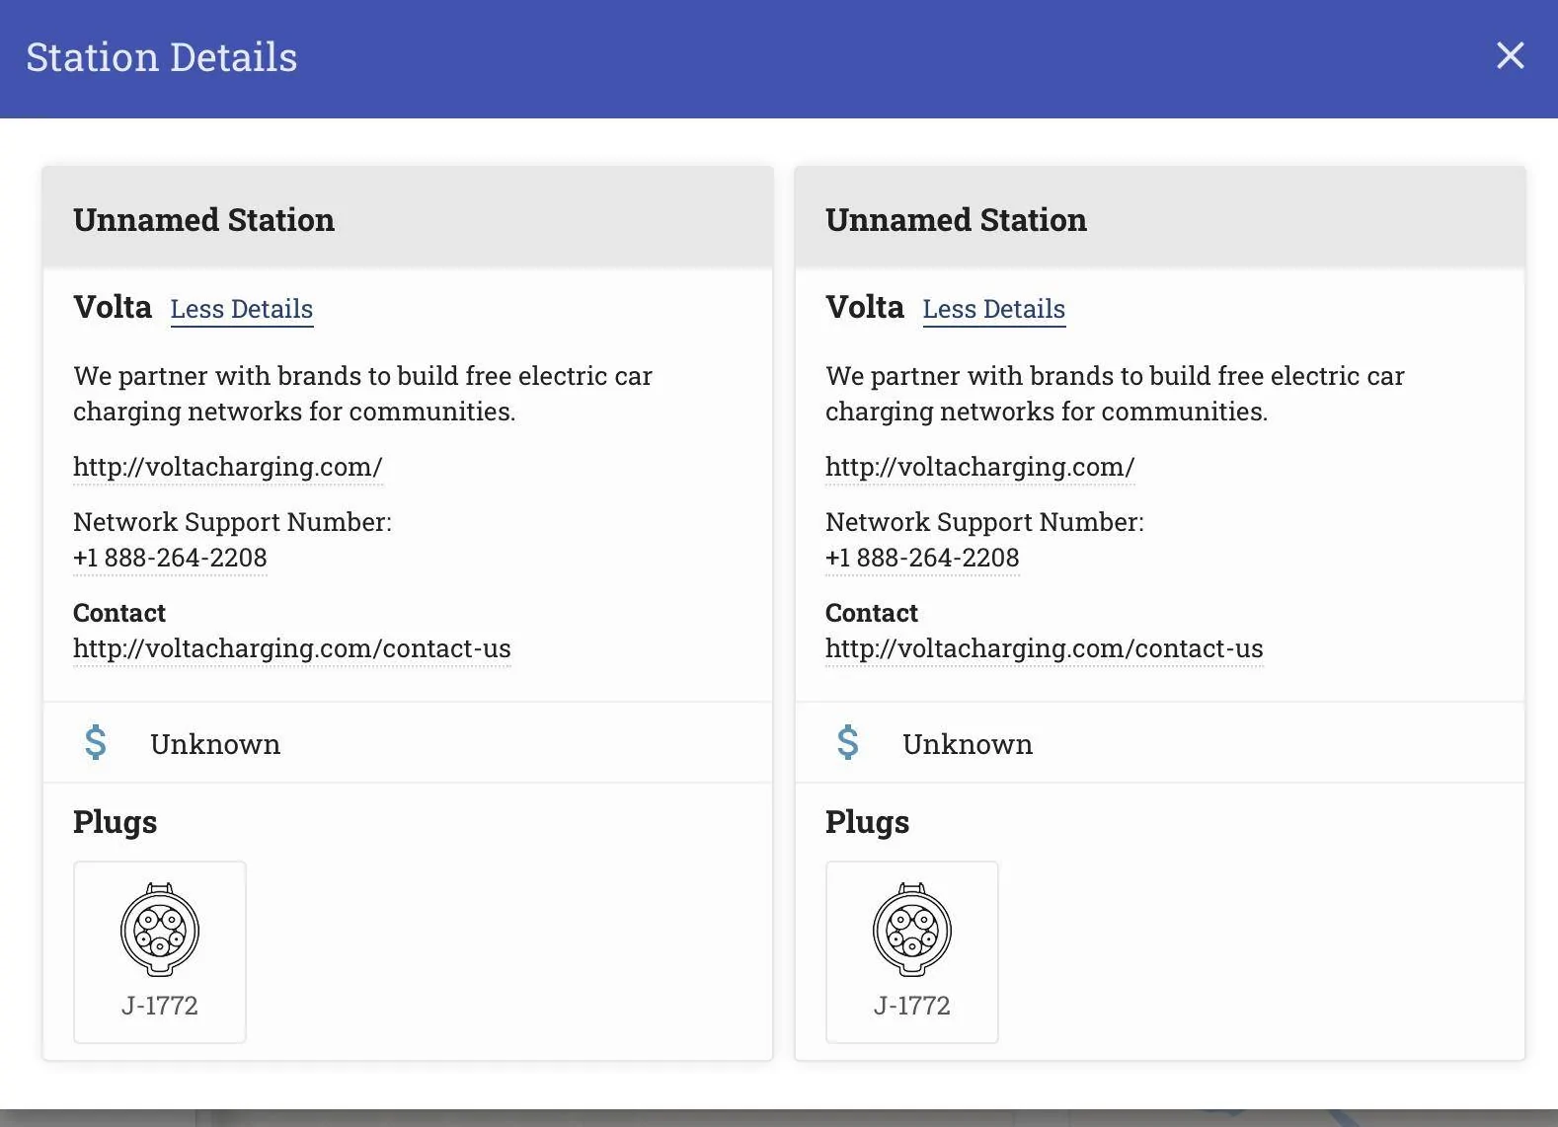The height and width of the screenshot is (1127, 1558).
Task: Click 'J-1772' label text in right card
Action: coord(912,1006)
